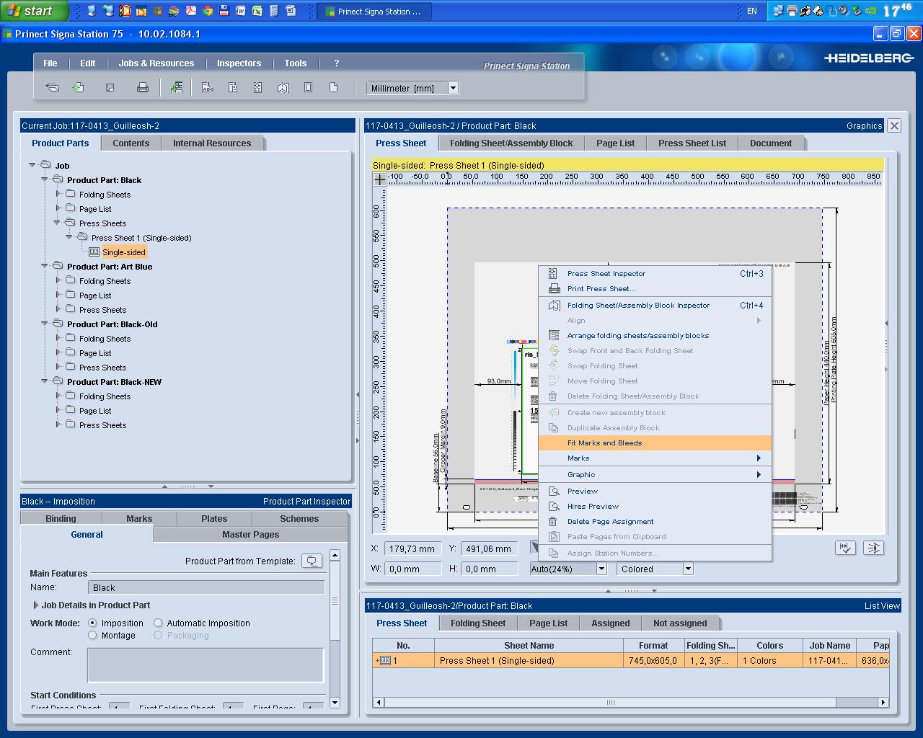
Task: Open the Inspectors menu
Action: [239, 63]
